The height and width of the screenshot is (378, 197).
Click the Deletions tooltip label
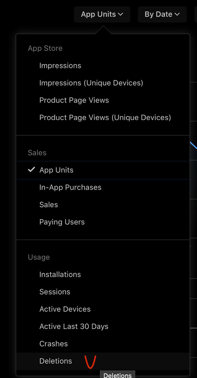[117, 375]
